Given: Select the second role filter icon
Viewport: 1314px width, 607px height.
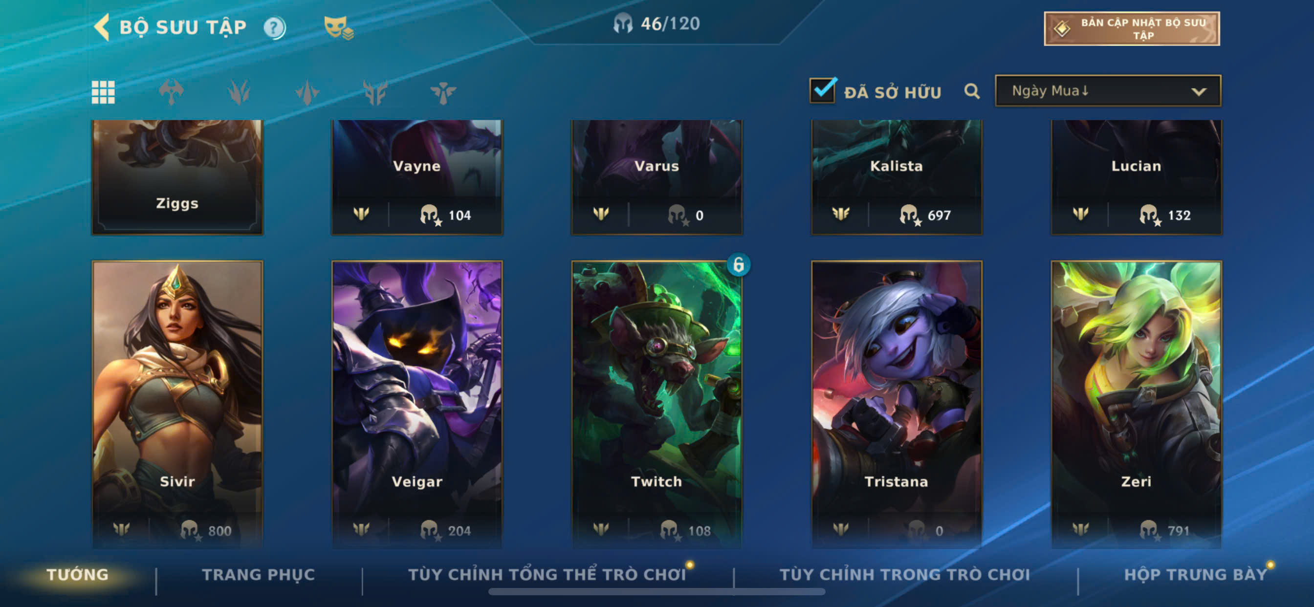Looking at the screenshot, I should [x=239, y=92].
